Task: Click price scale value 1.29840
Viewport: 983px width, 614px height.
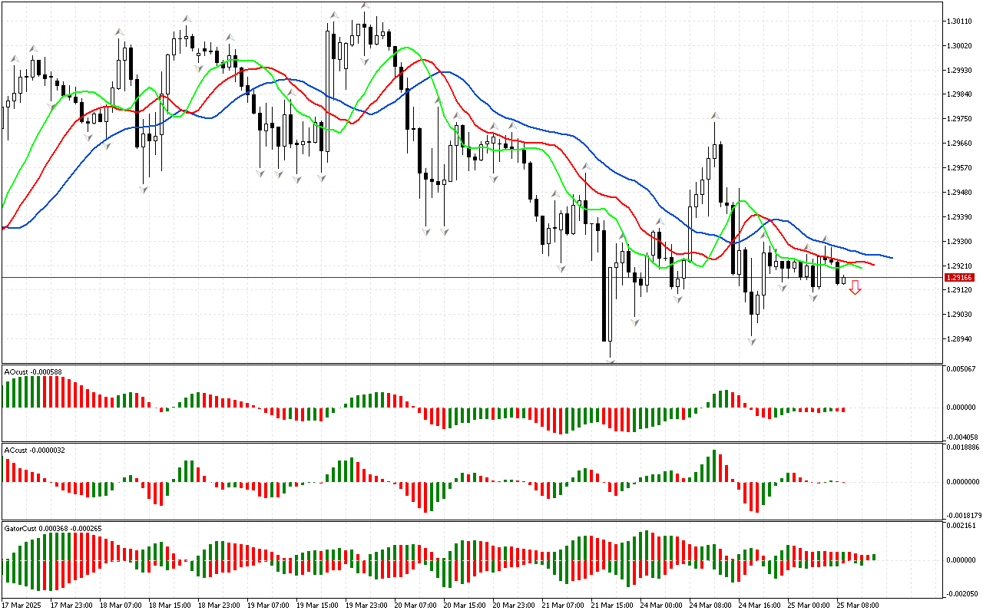Action: 960,94
